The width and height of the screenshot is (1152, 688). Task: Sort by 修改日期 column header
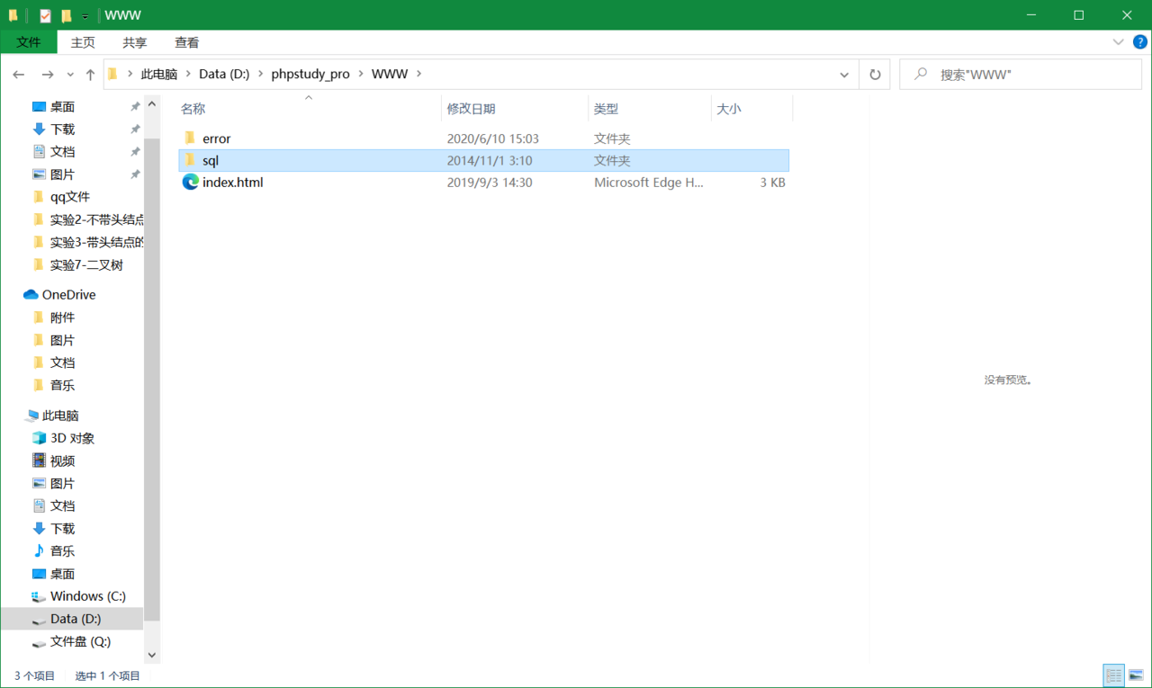(x=515, y=109)
